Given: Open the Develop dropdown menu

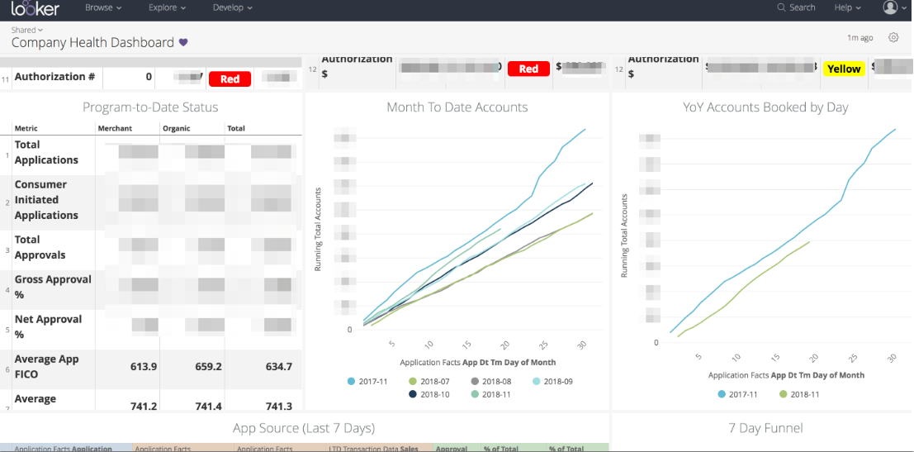Looking at the screenshot, I should point(233,7).
